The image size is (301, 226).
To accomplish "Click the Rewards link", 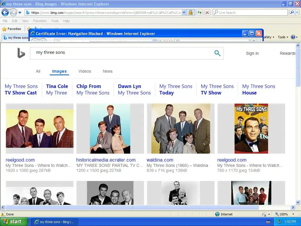I will coord(287,54).
